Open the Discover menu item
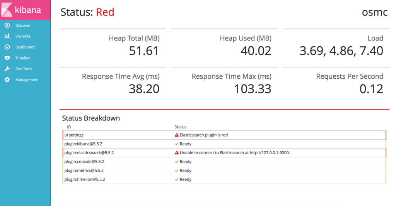 [x=23, y=25]
